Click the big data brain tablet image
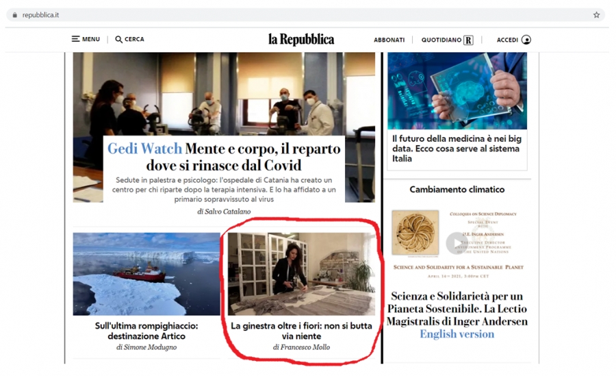 (x=457, y=91)
